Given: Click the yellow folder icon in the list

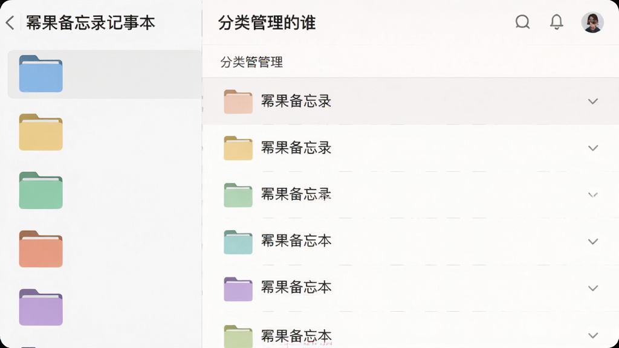Looking at the screenshot, I should click(x=238, y=149).
